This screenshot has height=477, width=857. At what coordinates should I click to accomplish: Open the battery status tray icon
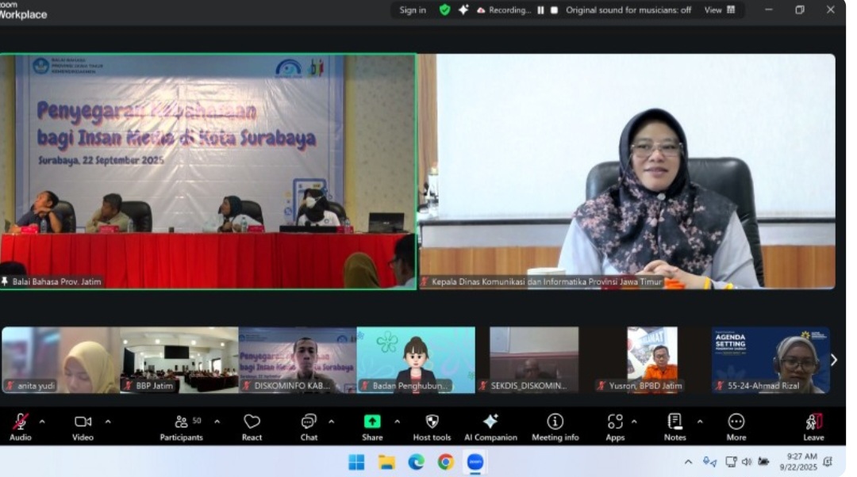[763, 462]
